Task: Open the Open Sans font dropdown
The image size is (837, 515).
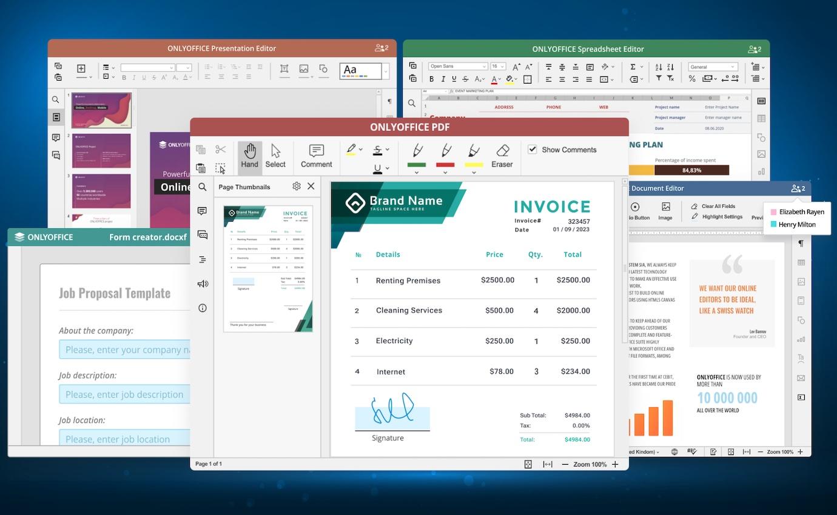Action: pyautogui.click(x=458, y=66)
